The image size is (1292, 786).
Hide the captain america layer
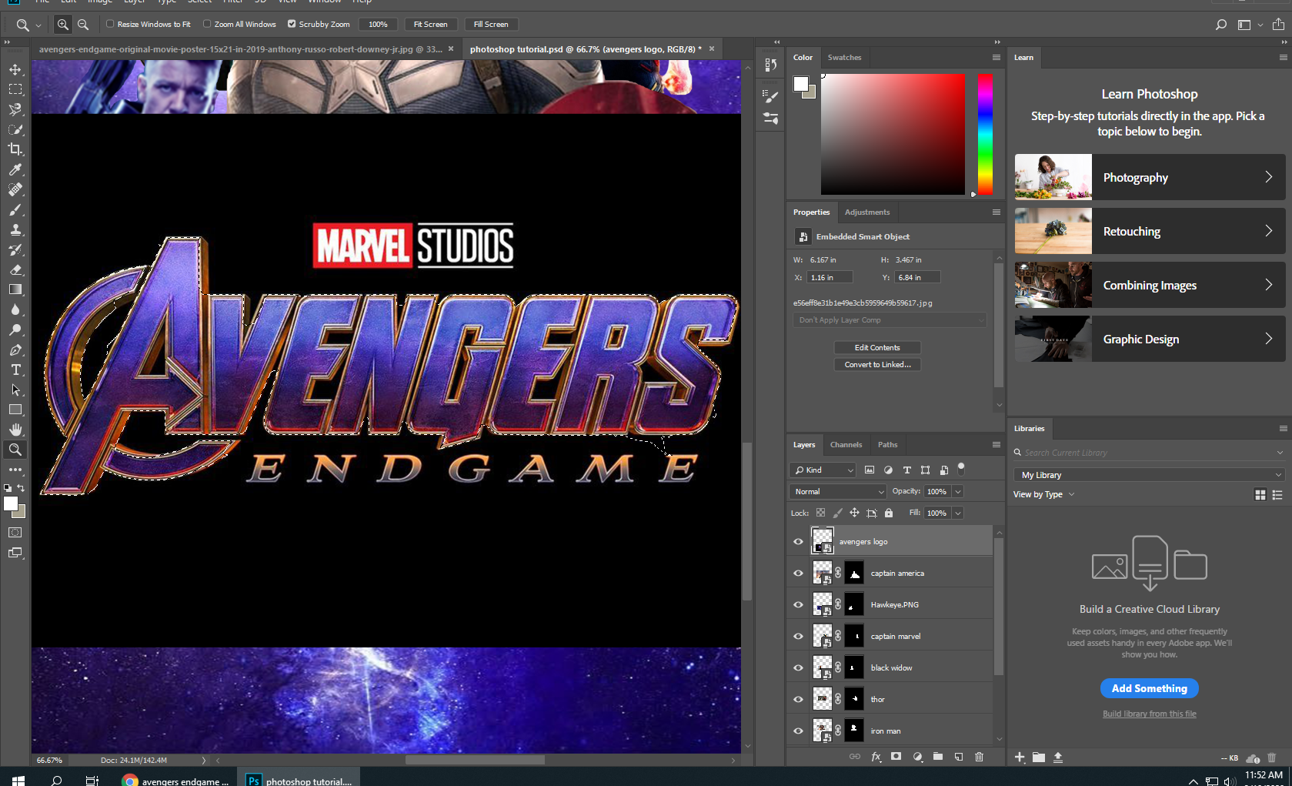point(798,574)
